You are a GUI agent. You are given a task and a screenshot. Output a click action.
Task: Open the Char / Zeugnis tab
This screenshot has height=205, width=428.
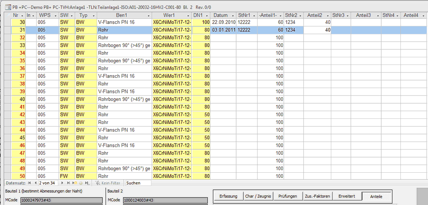[258, 196]
